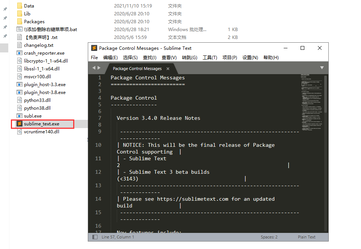The width and height of the screenshot is (361, 249).
Task: Select the Packages folder name
Action: (x=34, y=22)
